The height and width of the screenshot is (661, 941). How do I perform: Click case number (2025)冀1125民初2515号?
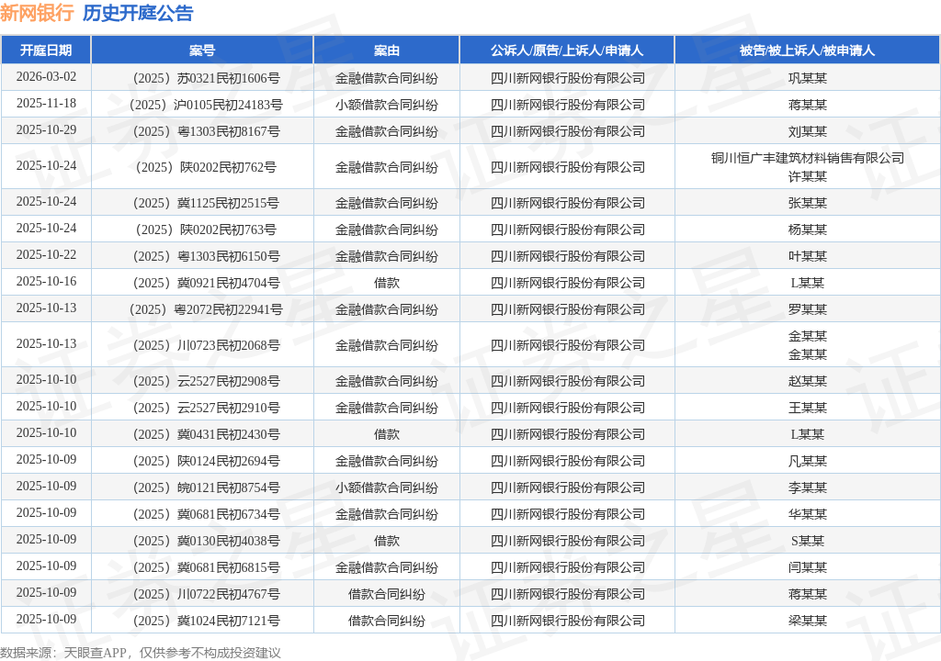[206, 203]
